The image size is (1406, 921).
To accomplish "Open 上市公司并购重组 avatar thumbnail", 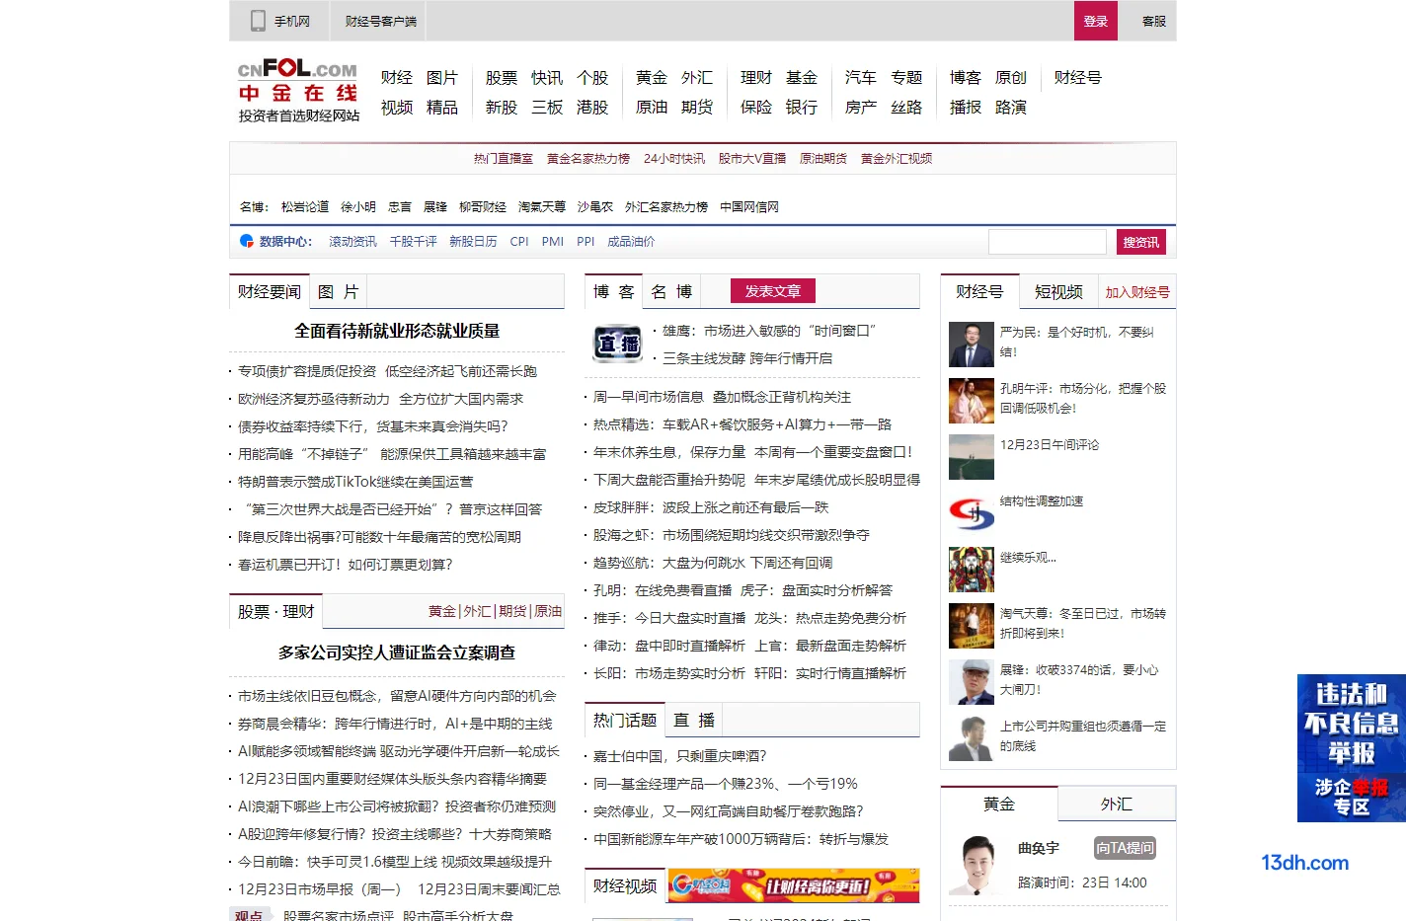I will pyautogui.click(x=972, y=738).
